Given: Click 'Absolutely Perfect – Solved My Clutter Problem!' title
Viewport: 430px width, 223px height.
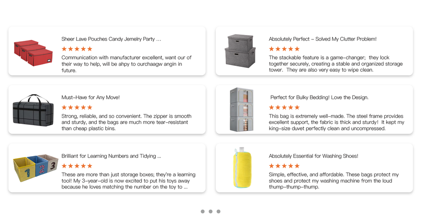Looking at the screenshot, I should tap(322, 39).
